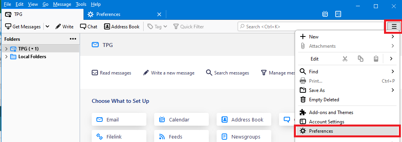This screenshot has width=402, height=142.
Task: Set up Newsgroups card
Action: click(244, 137)
